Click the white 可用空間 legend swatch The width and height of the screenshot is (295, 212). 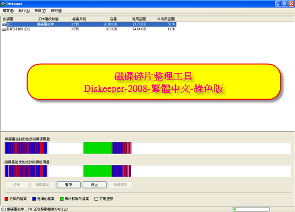[x=98, y=199]
